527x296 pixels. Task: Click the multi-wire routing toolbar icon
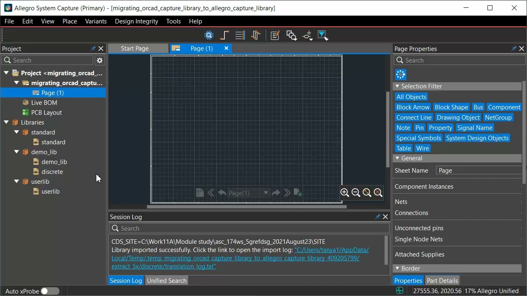(x=256, y=35)
